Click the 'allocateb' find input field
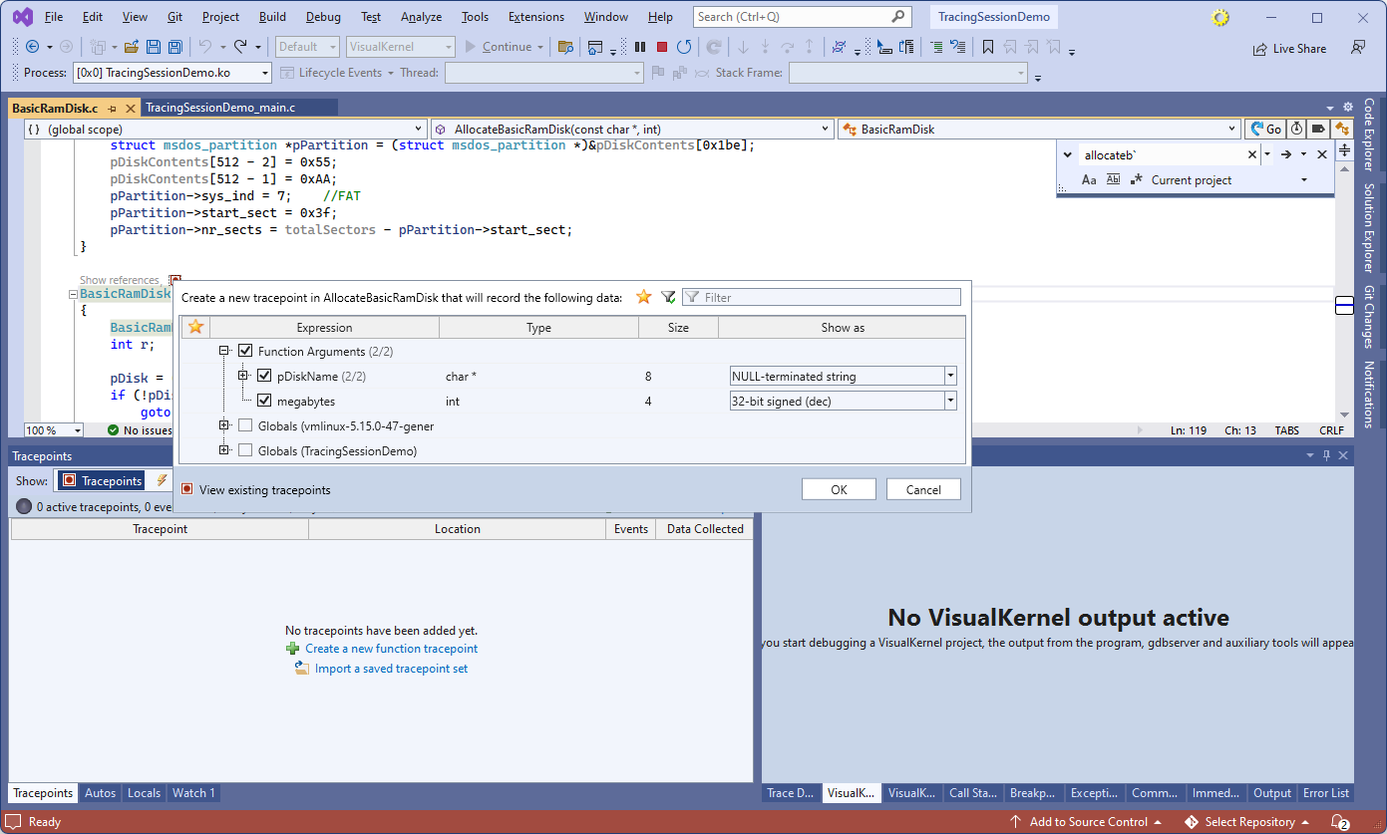 point(1161,154)
